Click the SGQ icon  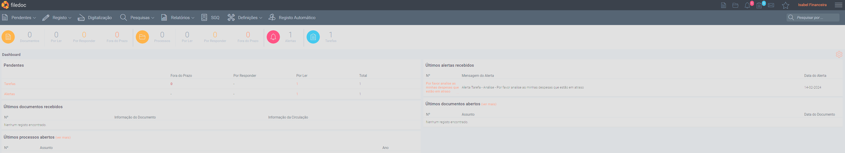click(204, 17)
